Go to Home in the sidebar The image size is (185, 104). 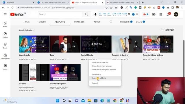[5, 24]
